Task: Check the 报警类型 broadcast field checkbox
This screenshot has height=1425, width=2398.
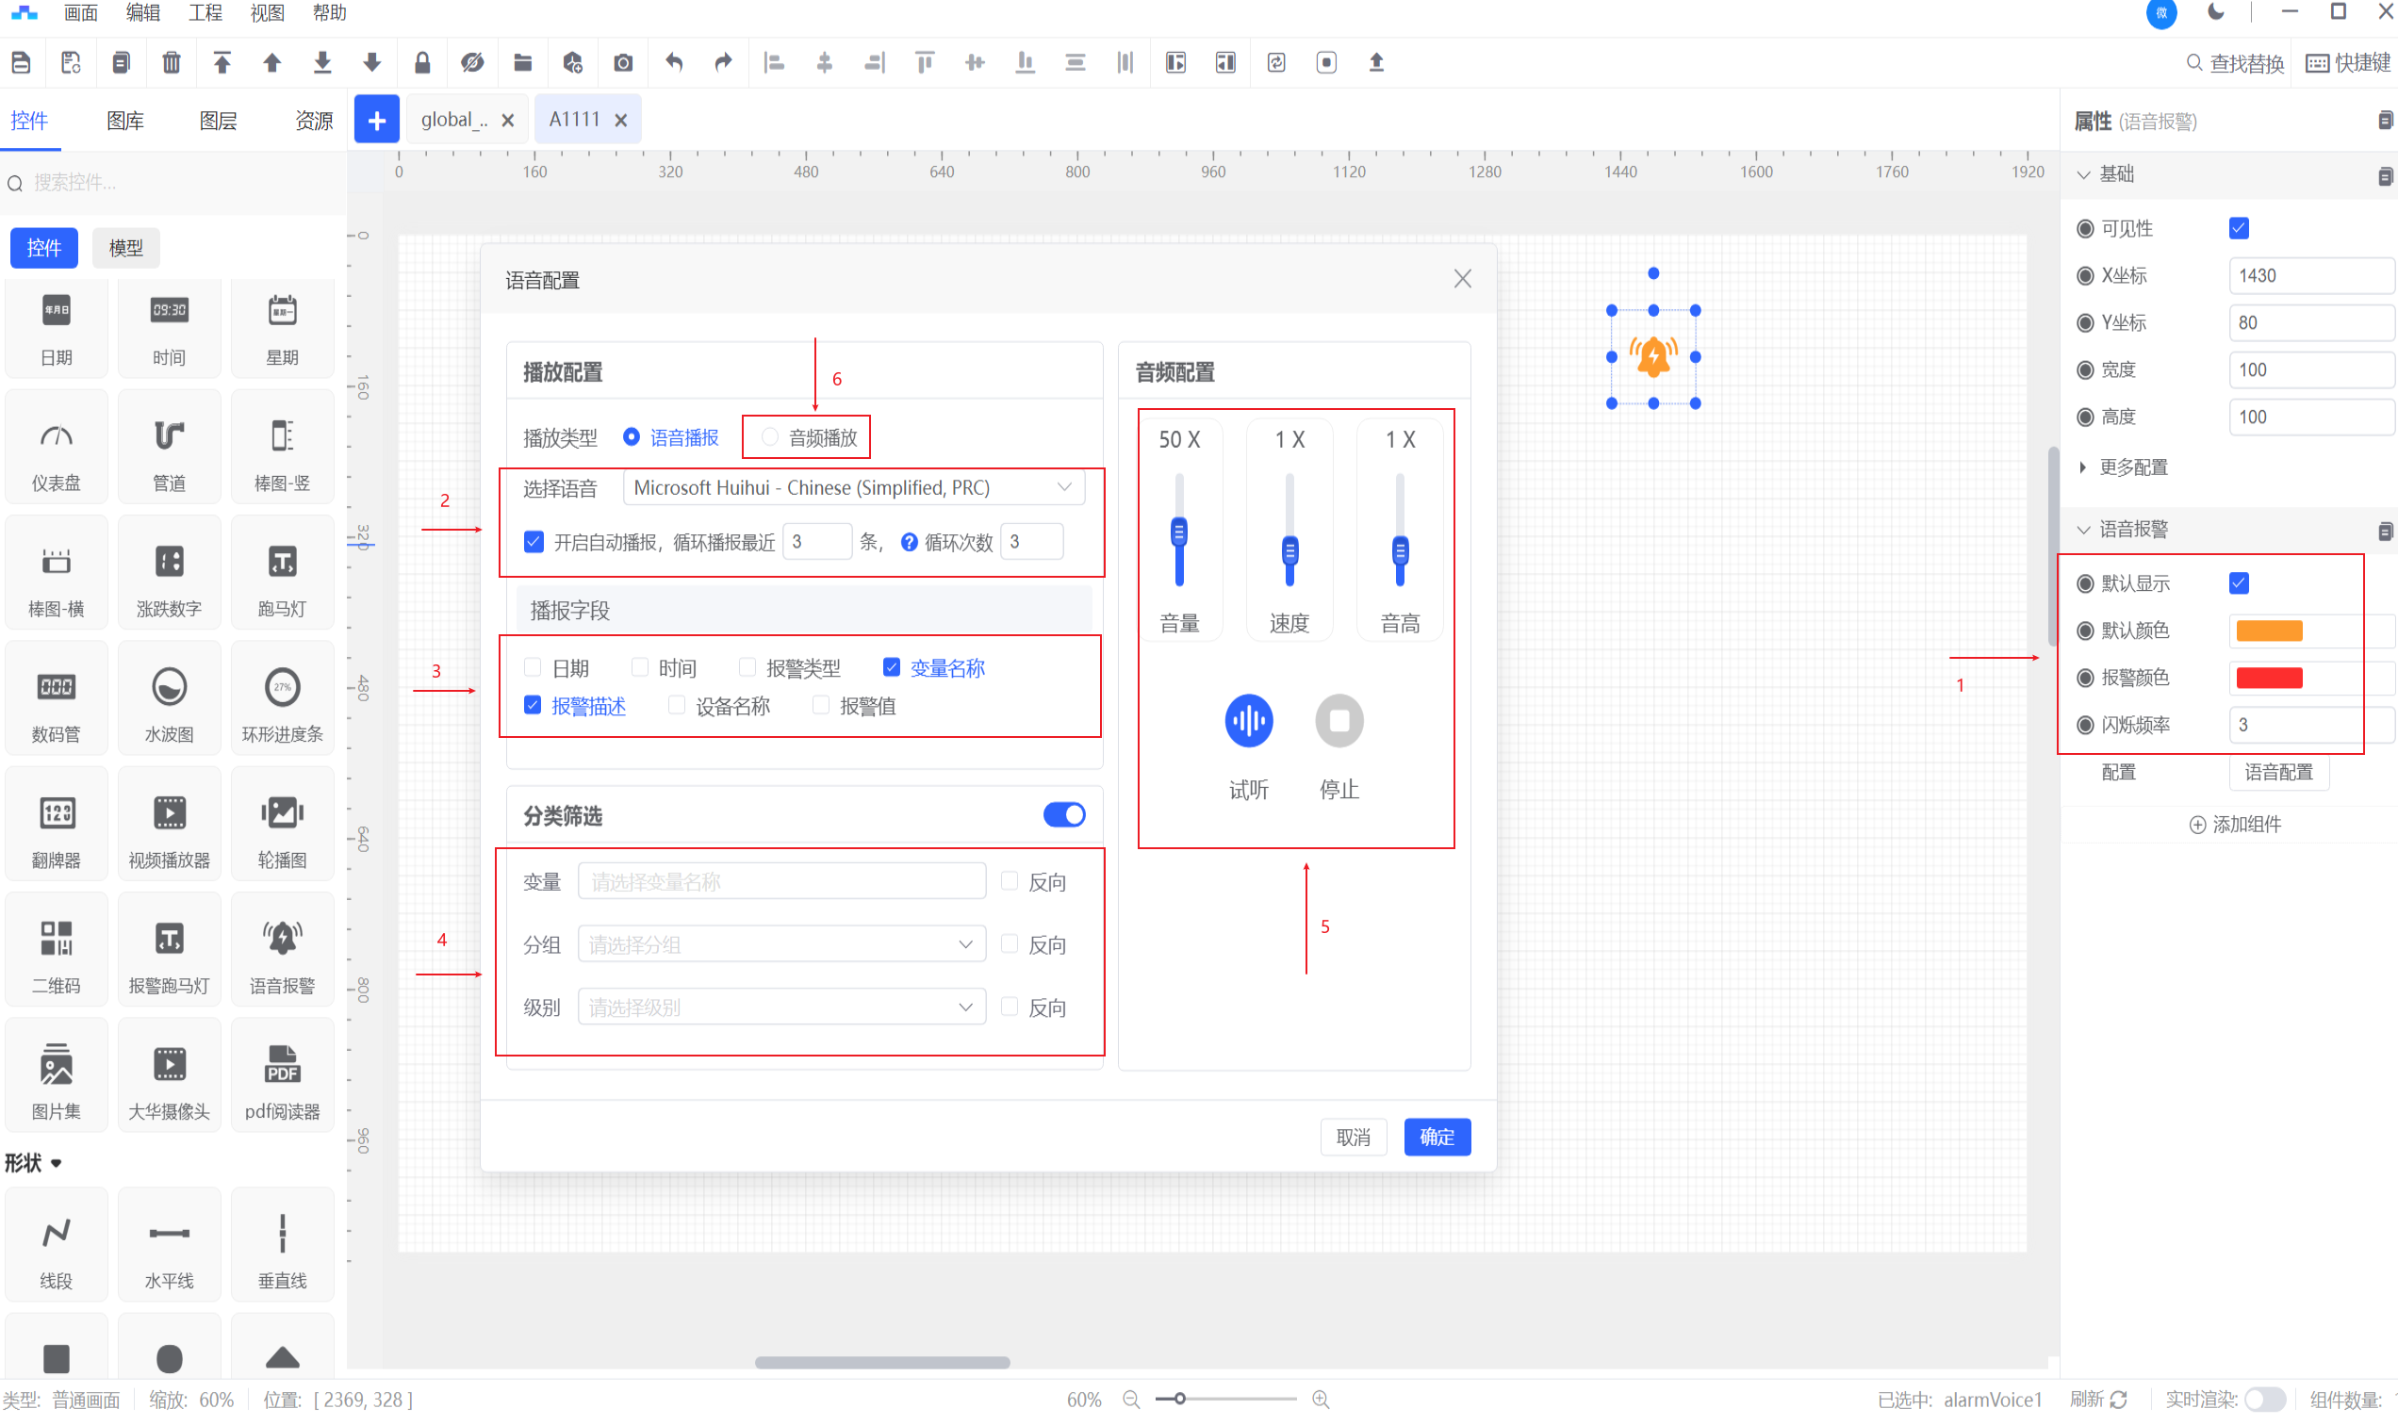Action: [747, 667]
